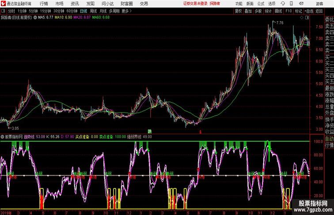Open the 交易 menu
The height and width of the screenshot is (215, 334).
tap(144, 4)
